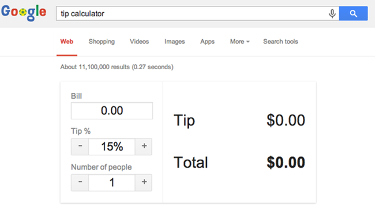
Task: Activate voice search microphone icon
Action: (x=332, y=14)
